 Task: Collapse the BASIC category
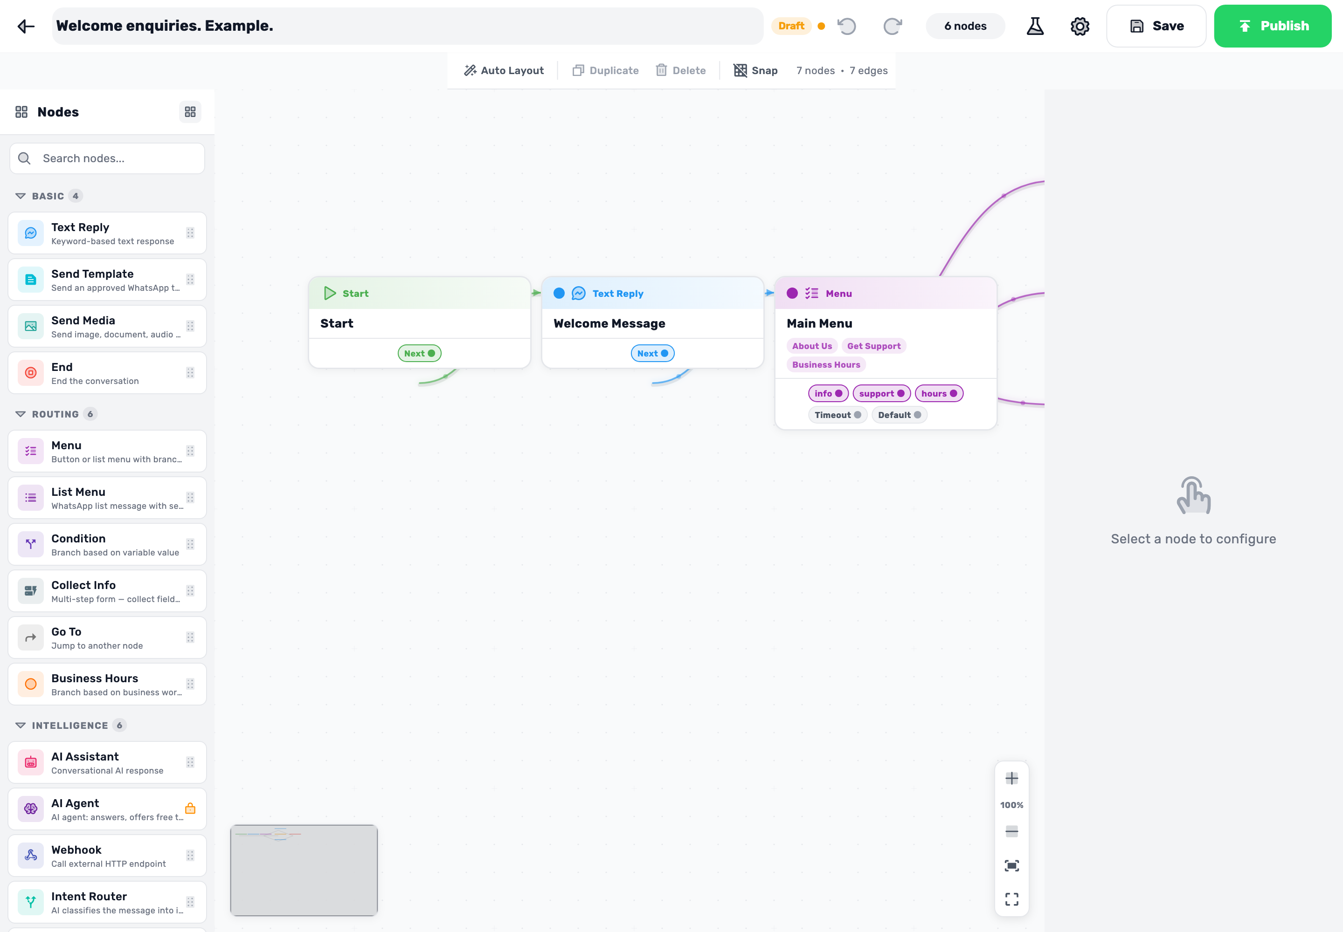21,196
